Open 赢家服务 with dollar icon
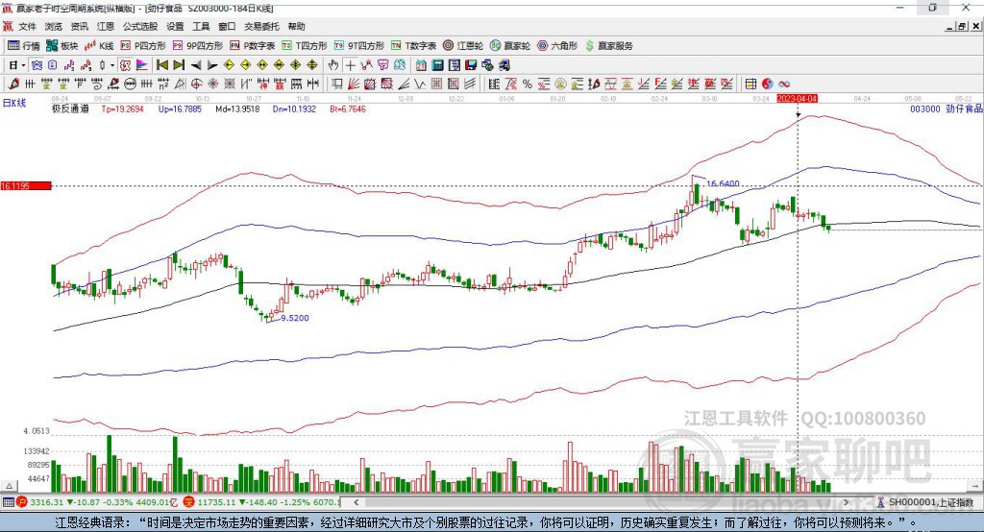Viewport: 984px width, 532px height. click(x=608, y=46)
